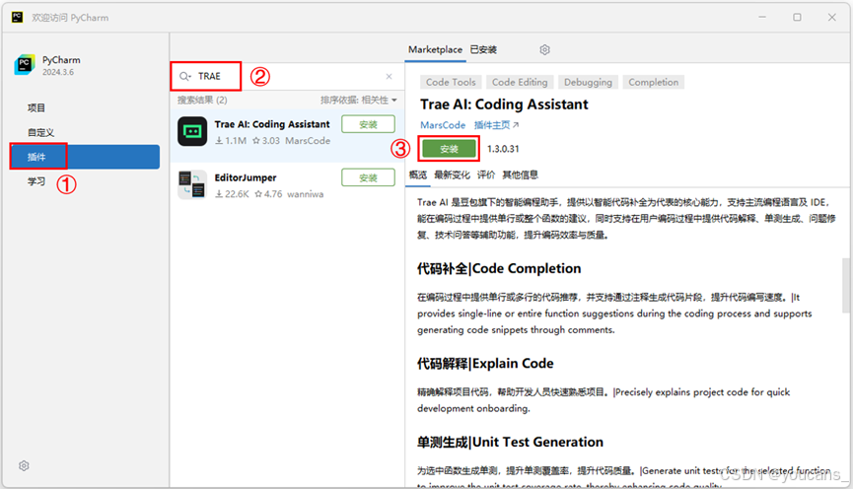Minimize the PyCharm welcome window
Screen dimensions: 853x489
(762, 18)
